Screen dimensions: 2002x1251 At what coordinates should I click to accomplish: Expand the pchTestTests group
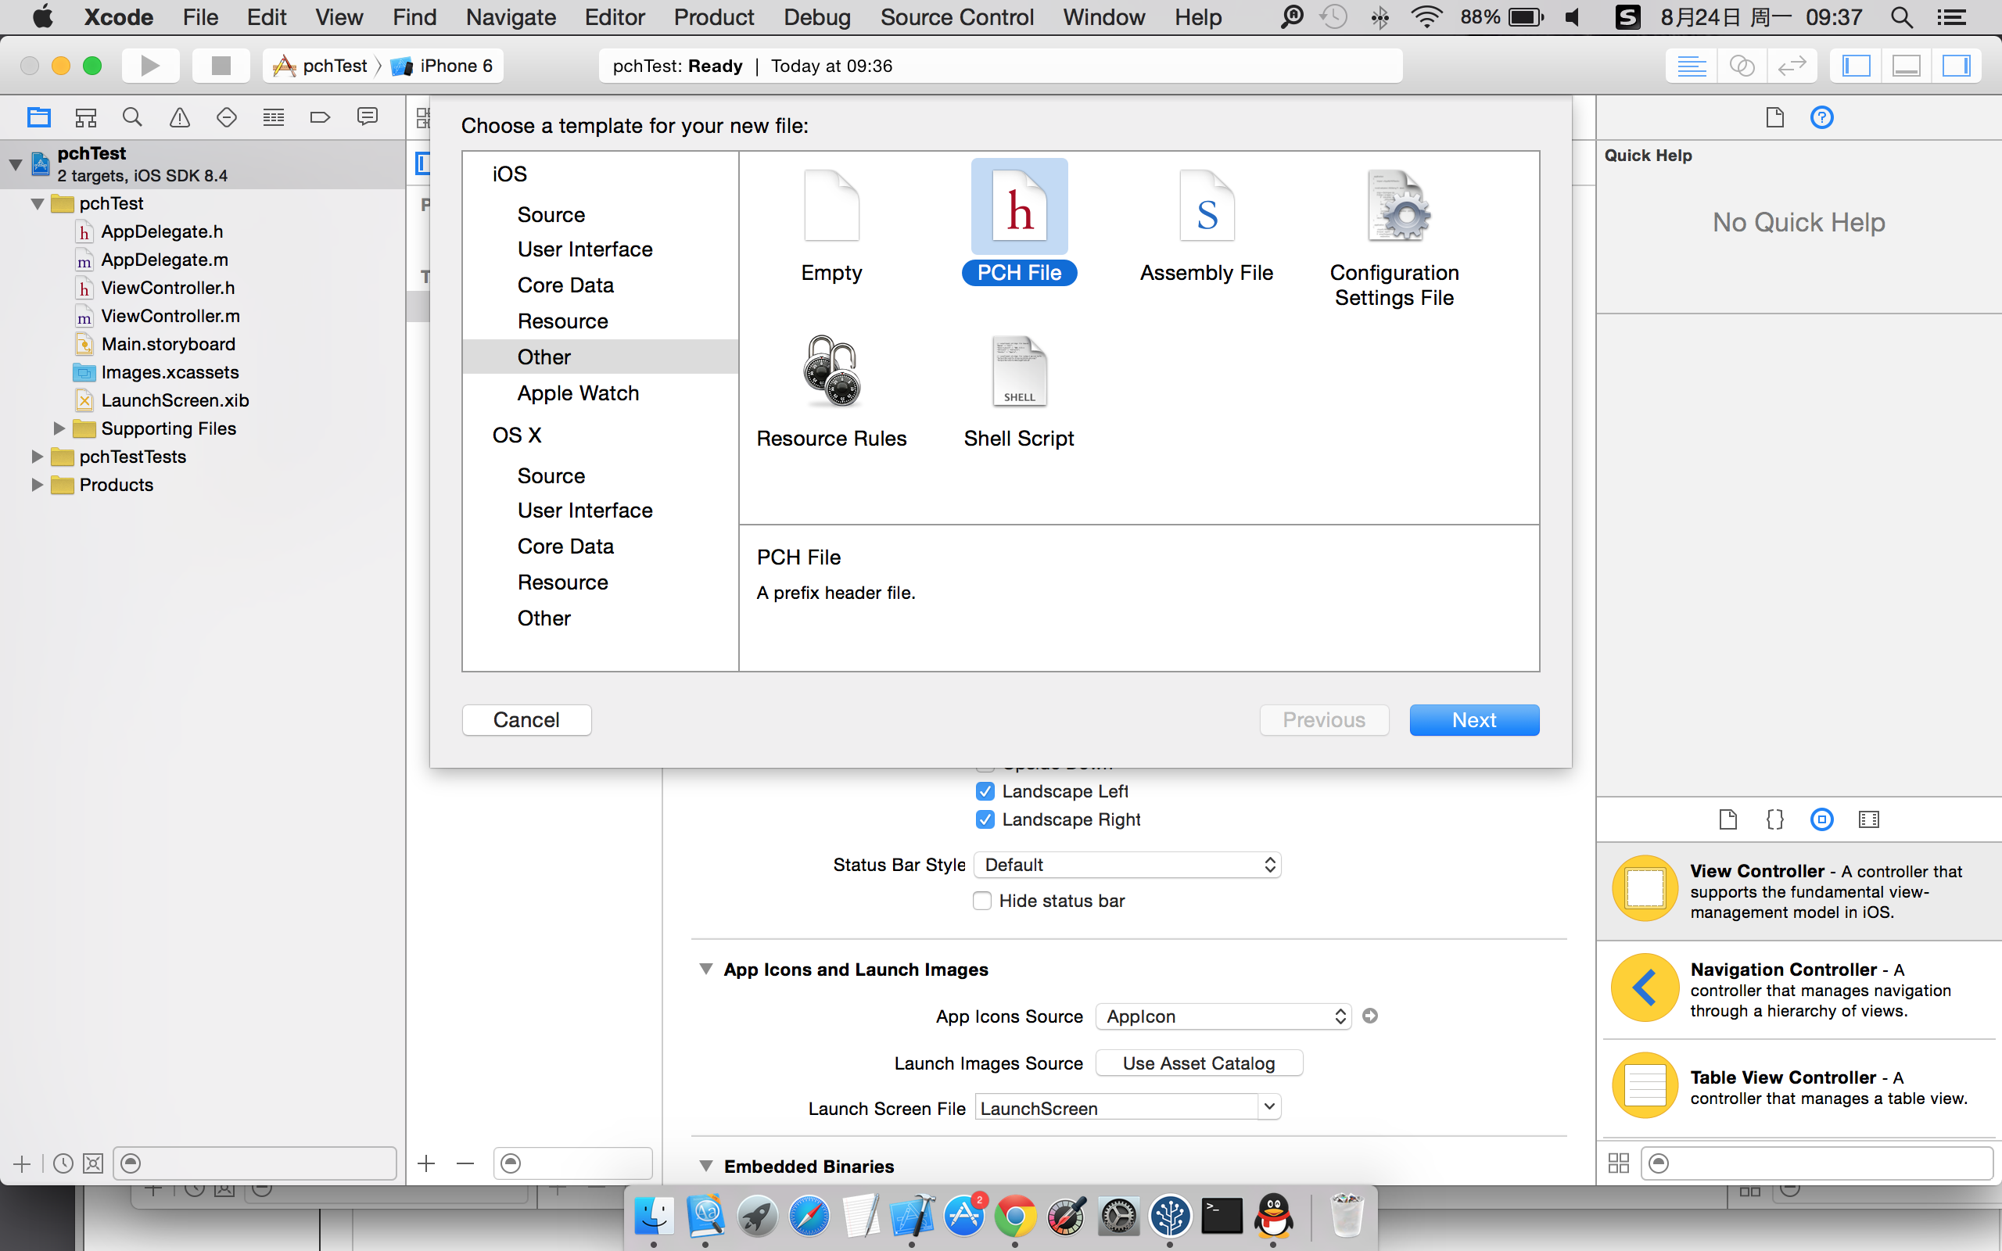[38, 457]
